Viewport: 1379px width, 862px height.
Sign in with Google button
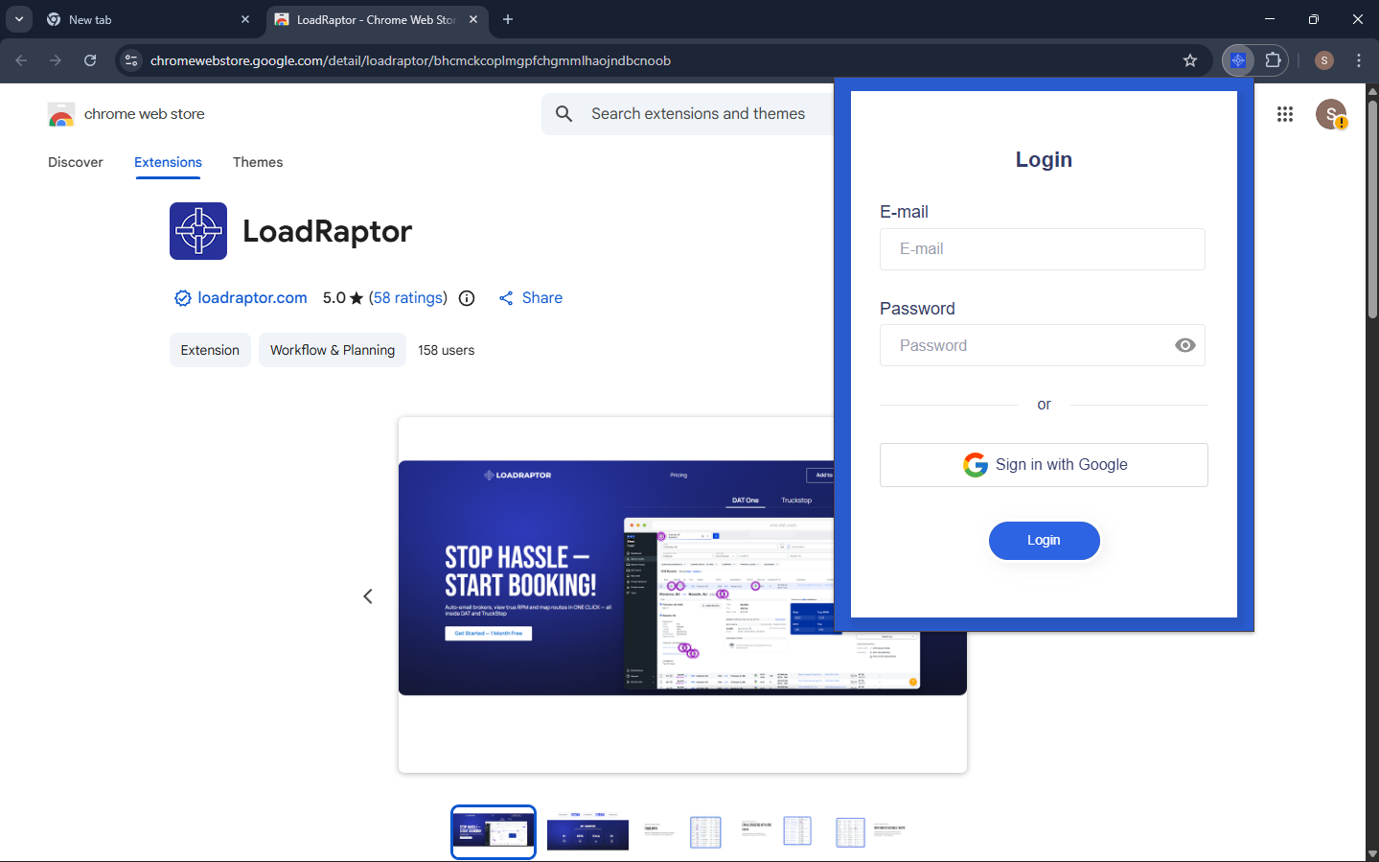click(1044, 465)
